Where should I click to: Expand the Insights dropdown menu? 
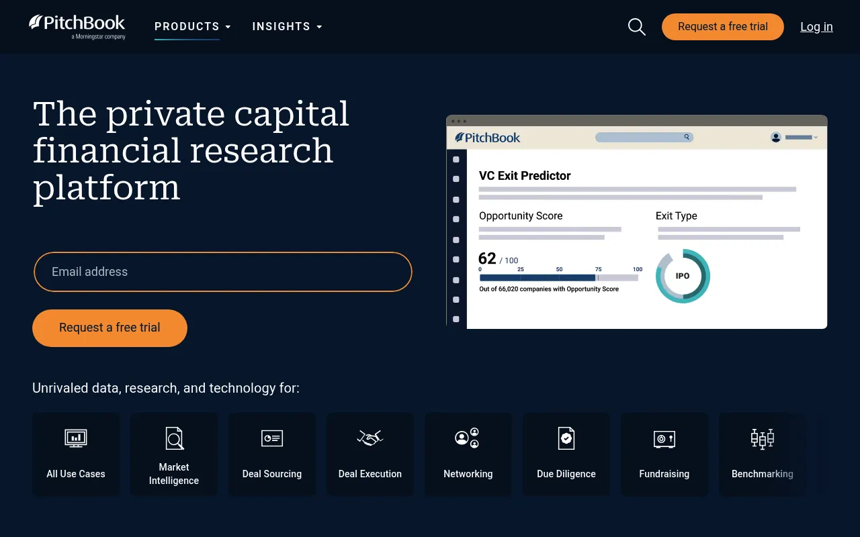[x=288, y=27]
